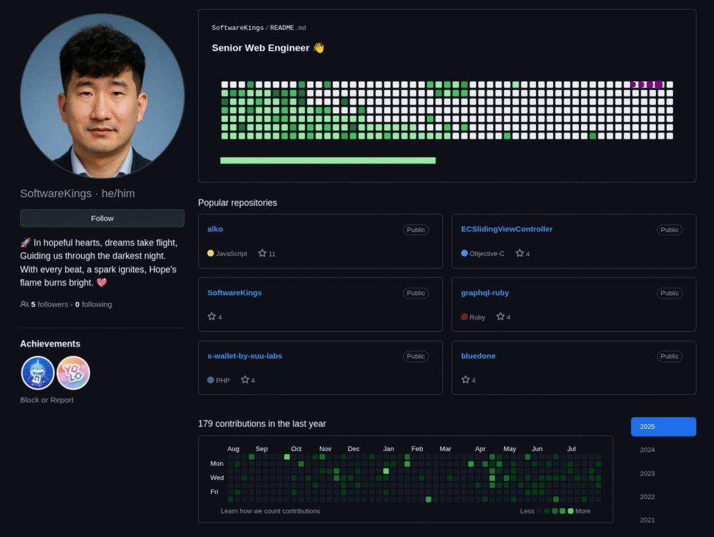Open the blue shark achievement badge
This screenshot has height=537, width=714.
(x=37, y=373)
